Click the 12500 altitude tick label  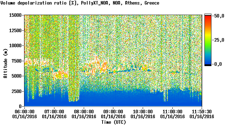pos(15,30)
